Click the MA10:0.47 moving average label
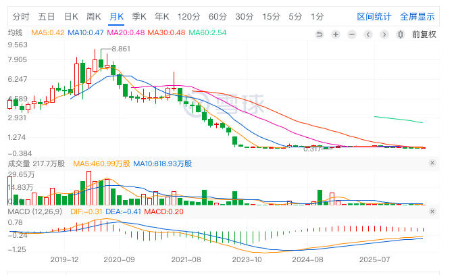Screen dimensions: 458x275 tap(86, 32)
